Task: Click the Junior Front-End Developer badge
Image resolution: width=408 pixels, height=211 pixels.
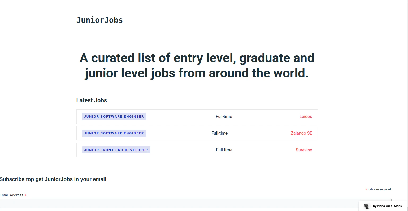Action: point(116,150)
